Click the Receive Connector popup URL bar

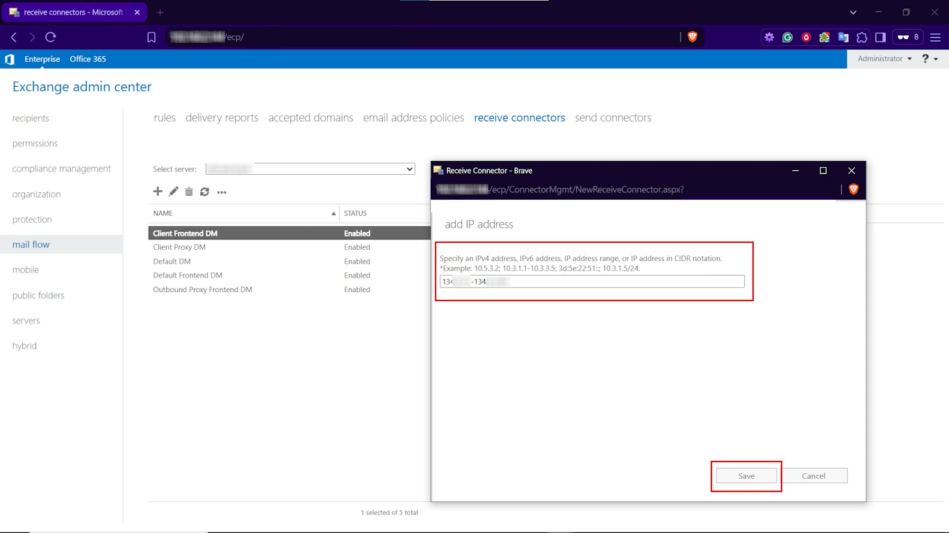(x=636, y=189)
